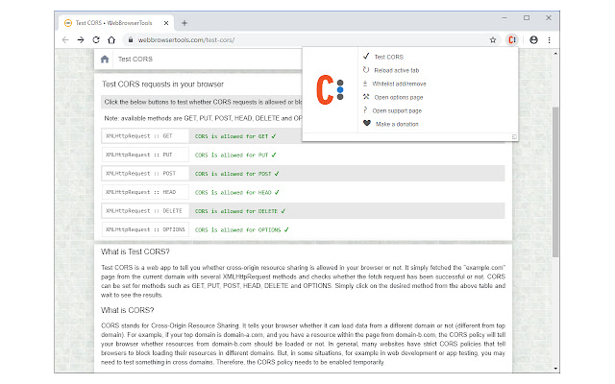615x384 pixels.
Task: Click the browser back arrow
Action: click(65, 40)
